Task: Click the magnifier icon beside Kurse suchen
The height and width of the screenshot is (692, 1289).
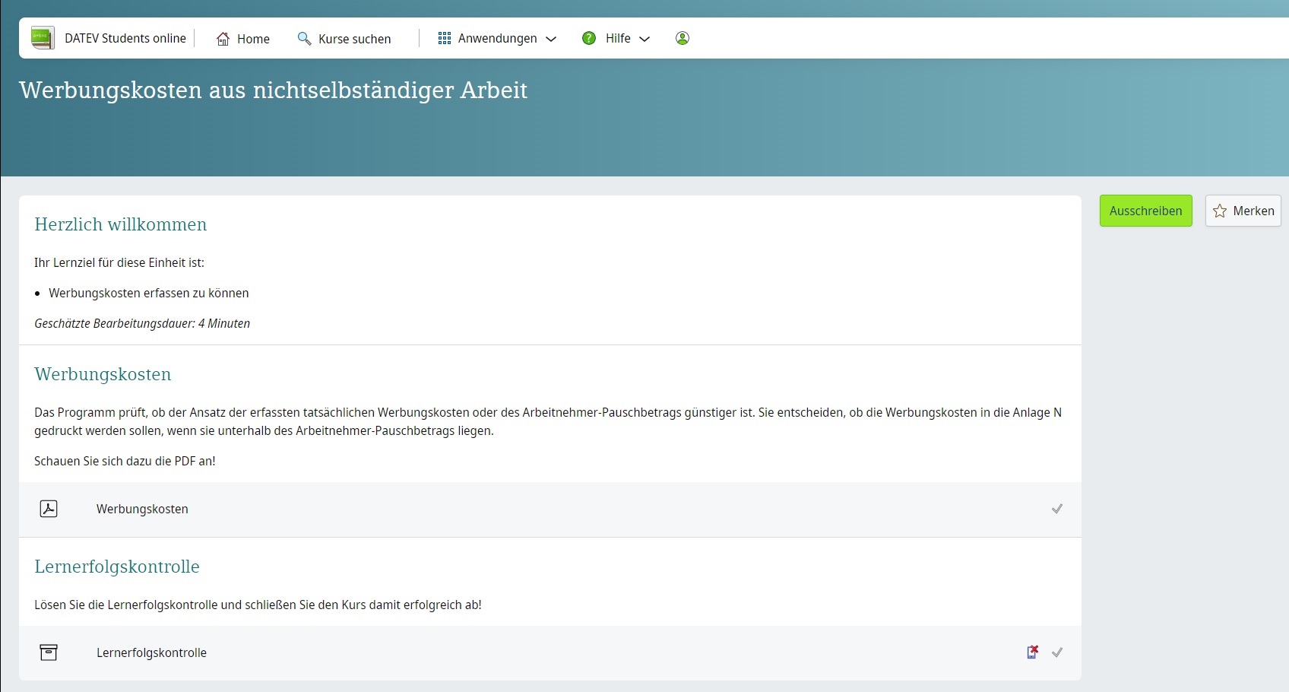Action: 304,38
